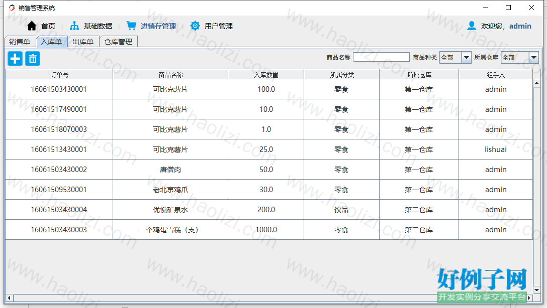Switch to the 出库单 tab
The width and height of the screenshot is (547, 308).
83,42
